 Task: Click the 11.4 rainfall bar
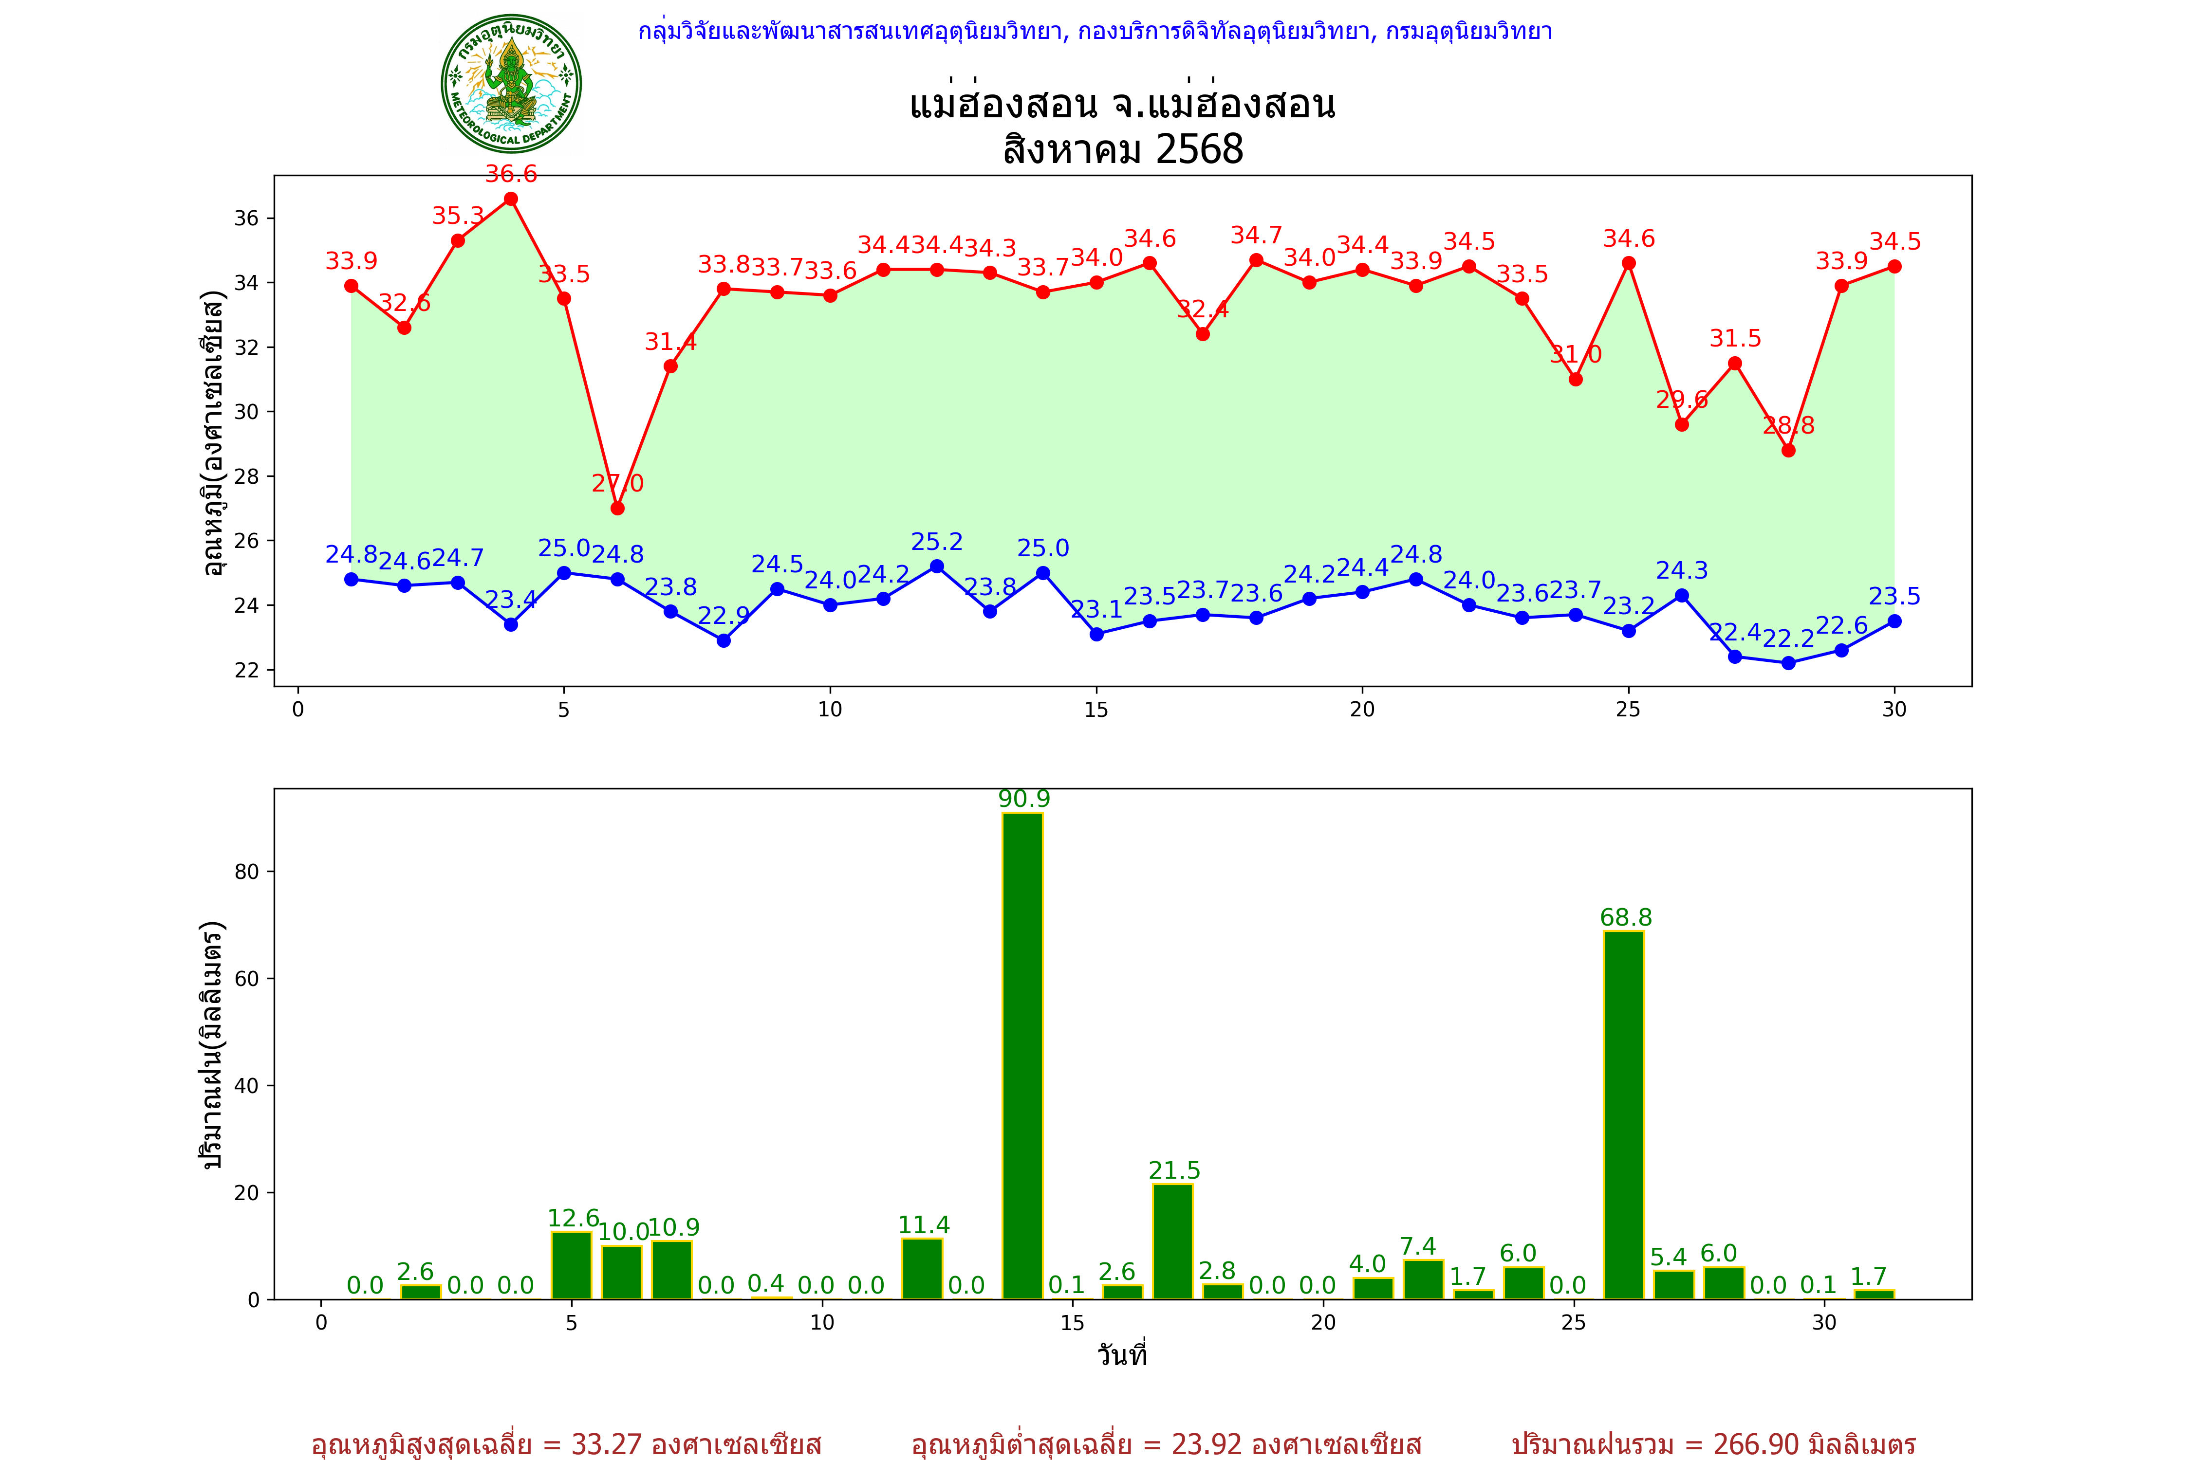[x=922, y=1268]
